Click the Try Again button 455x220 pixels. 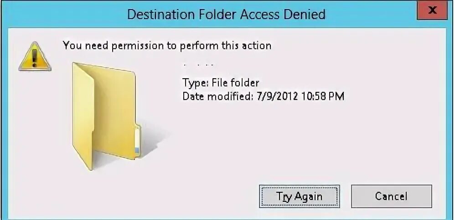299,196
